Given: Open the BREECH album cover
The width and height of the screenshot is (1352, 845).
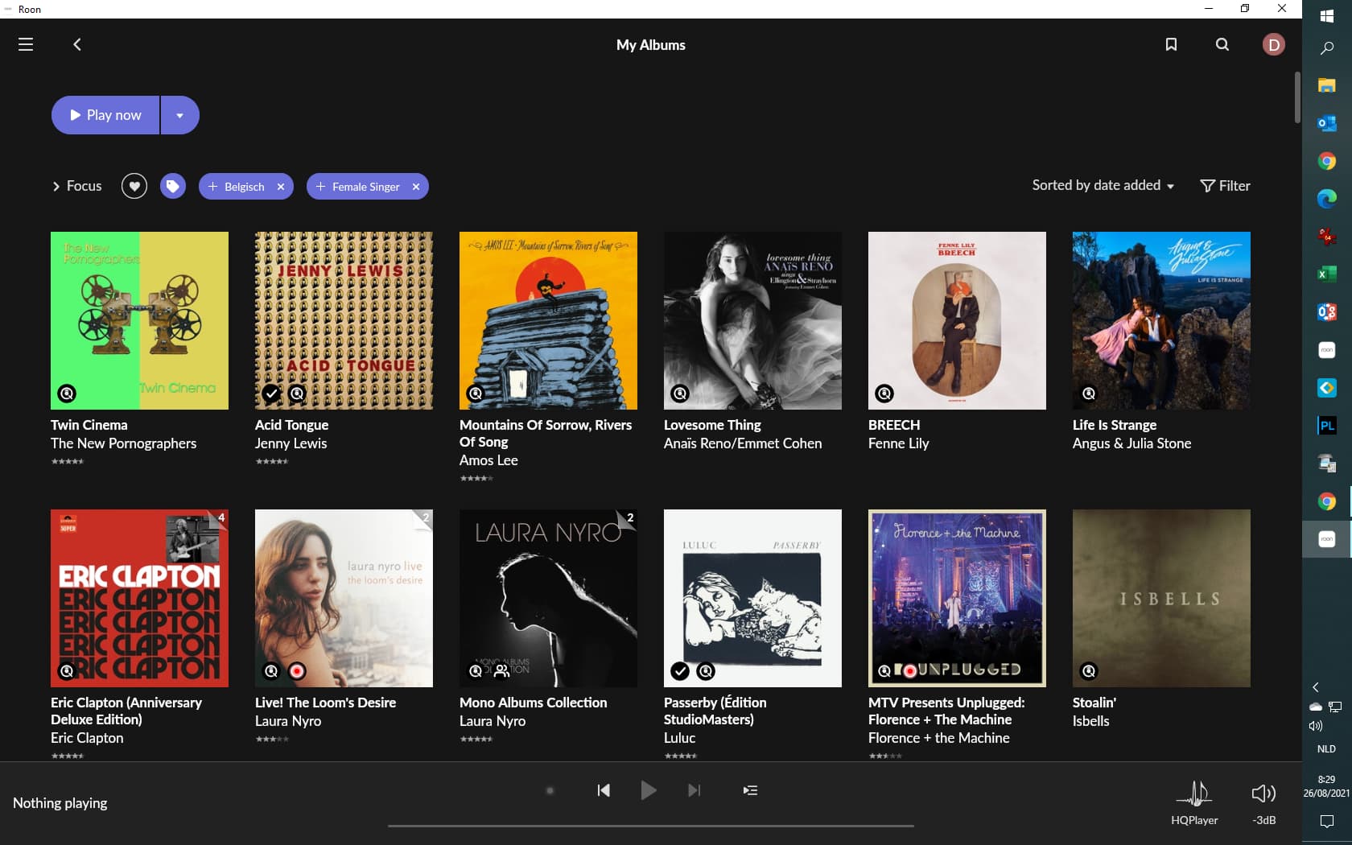Looking at the screenshot, I should (957, 320).
